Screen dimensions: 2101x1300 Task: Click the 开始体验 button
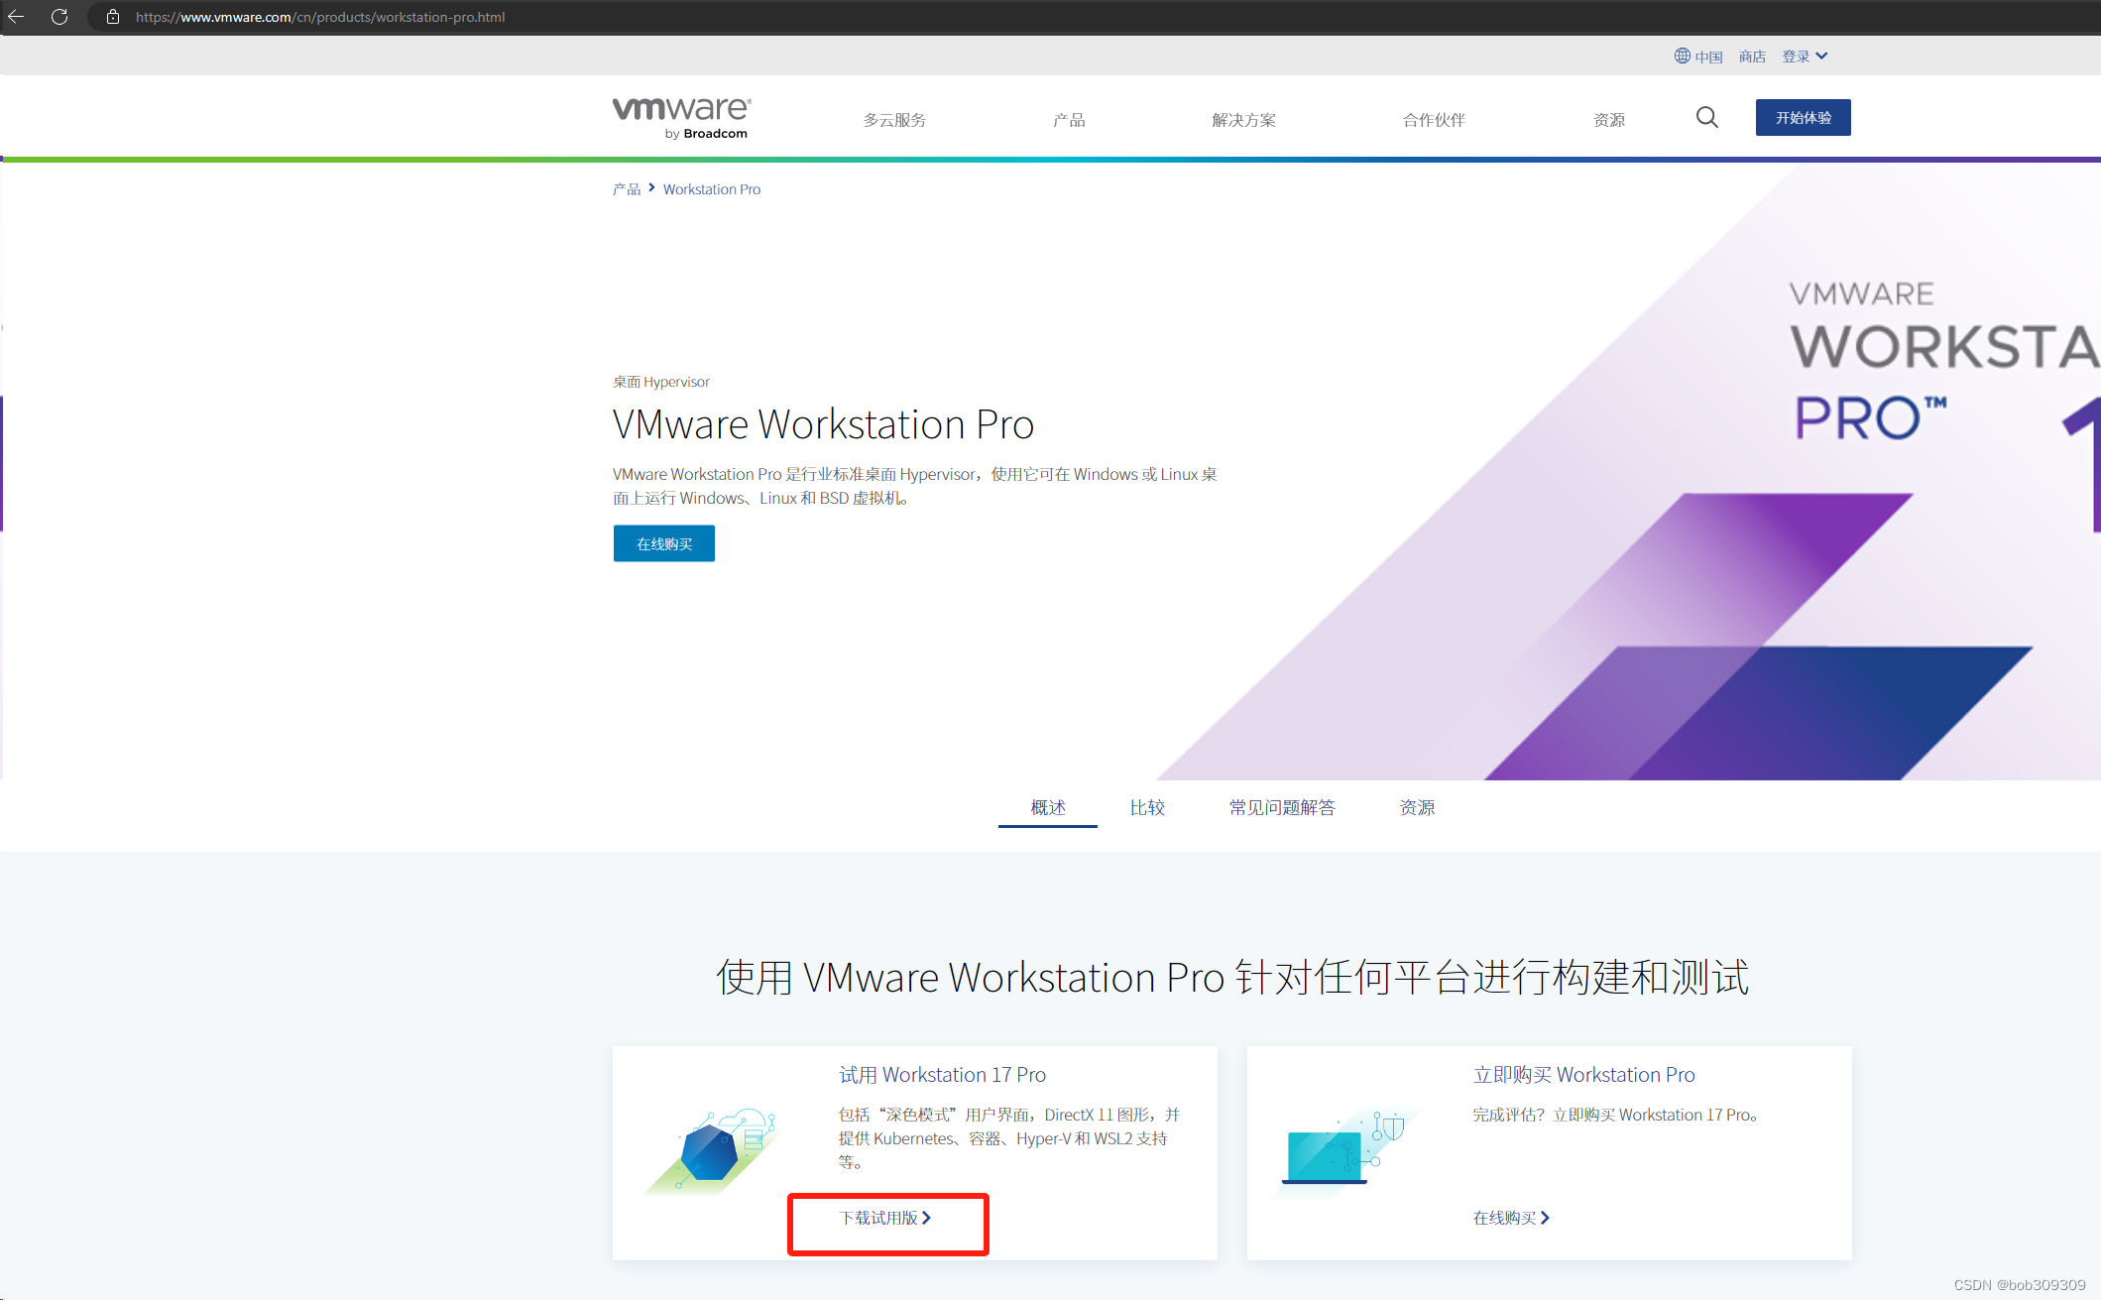1803,118
